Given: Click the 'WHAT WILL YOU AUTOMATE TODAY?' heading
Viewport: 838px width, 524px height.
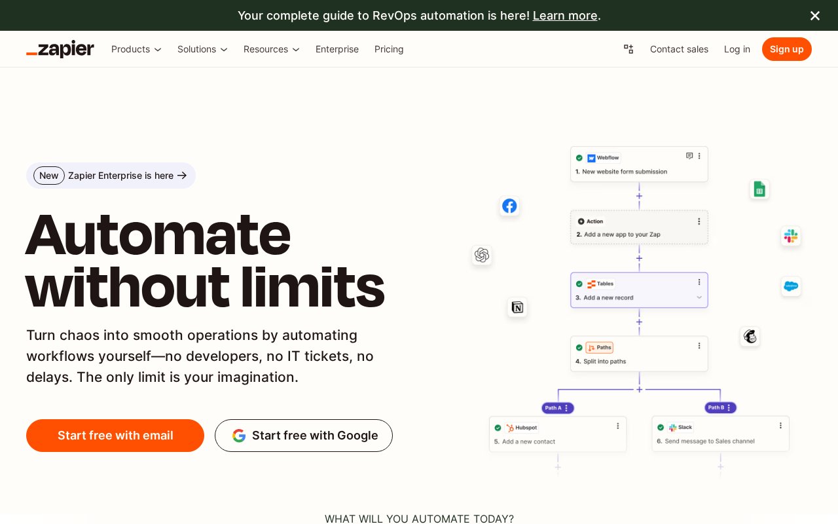Looking at the screenshot, I should click(x=419, y=519).
